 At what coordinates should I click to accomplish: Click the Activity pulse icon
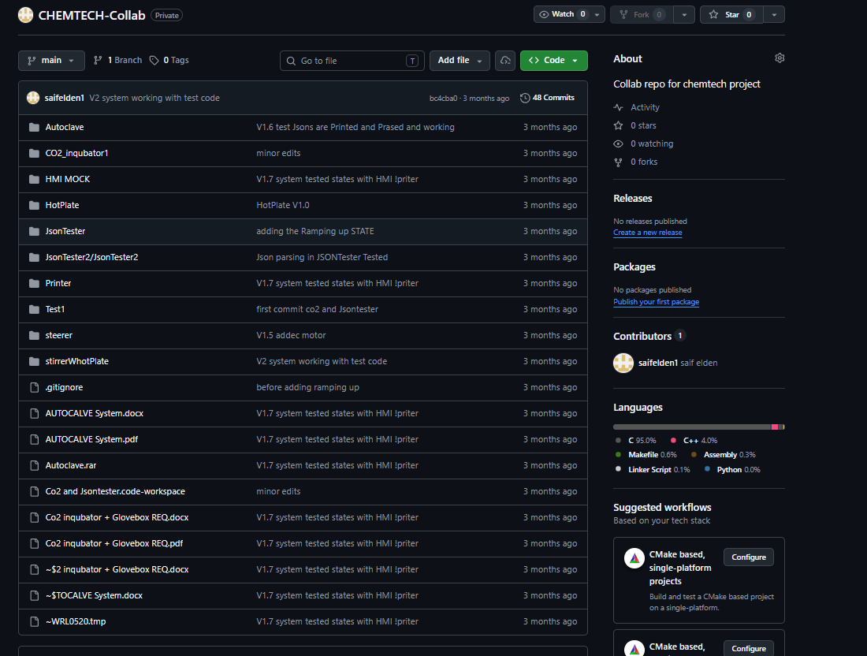coord(618,107)
